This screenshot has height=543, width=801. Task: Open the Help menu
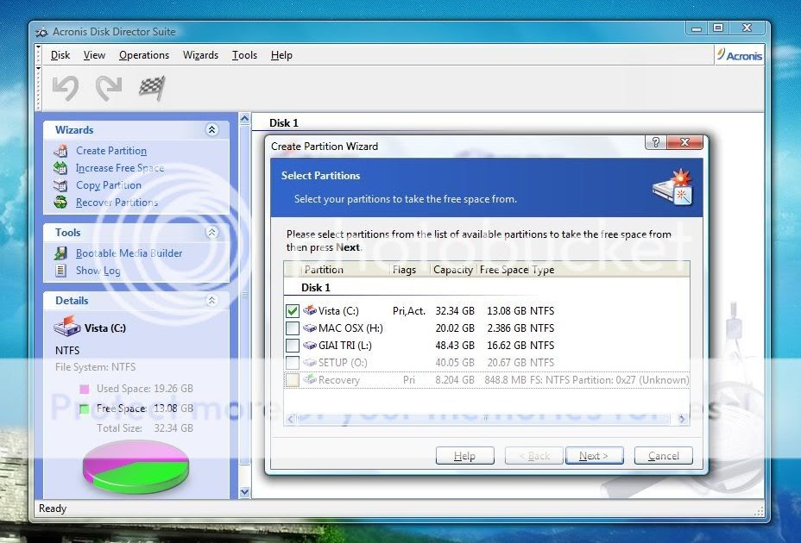coord(281,55)
